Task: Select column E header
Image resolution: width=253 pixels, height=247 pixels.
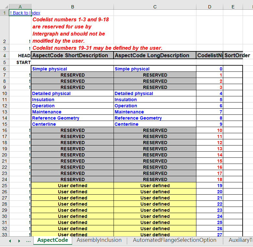Action: [x=233, y=7]
